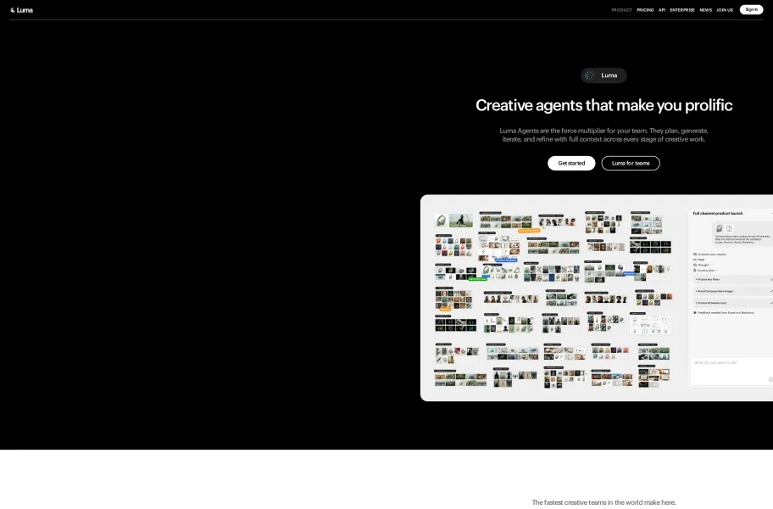Open the Product menu in navigation
773x509 pixels.
click(x=621, y=10)
